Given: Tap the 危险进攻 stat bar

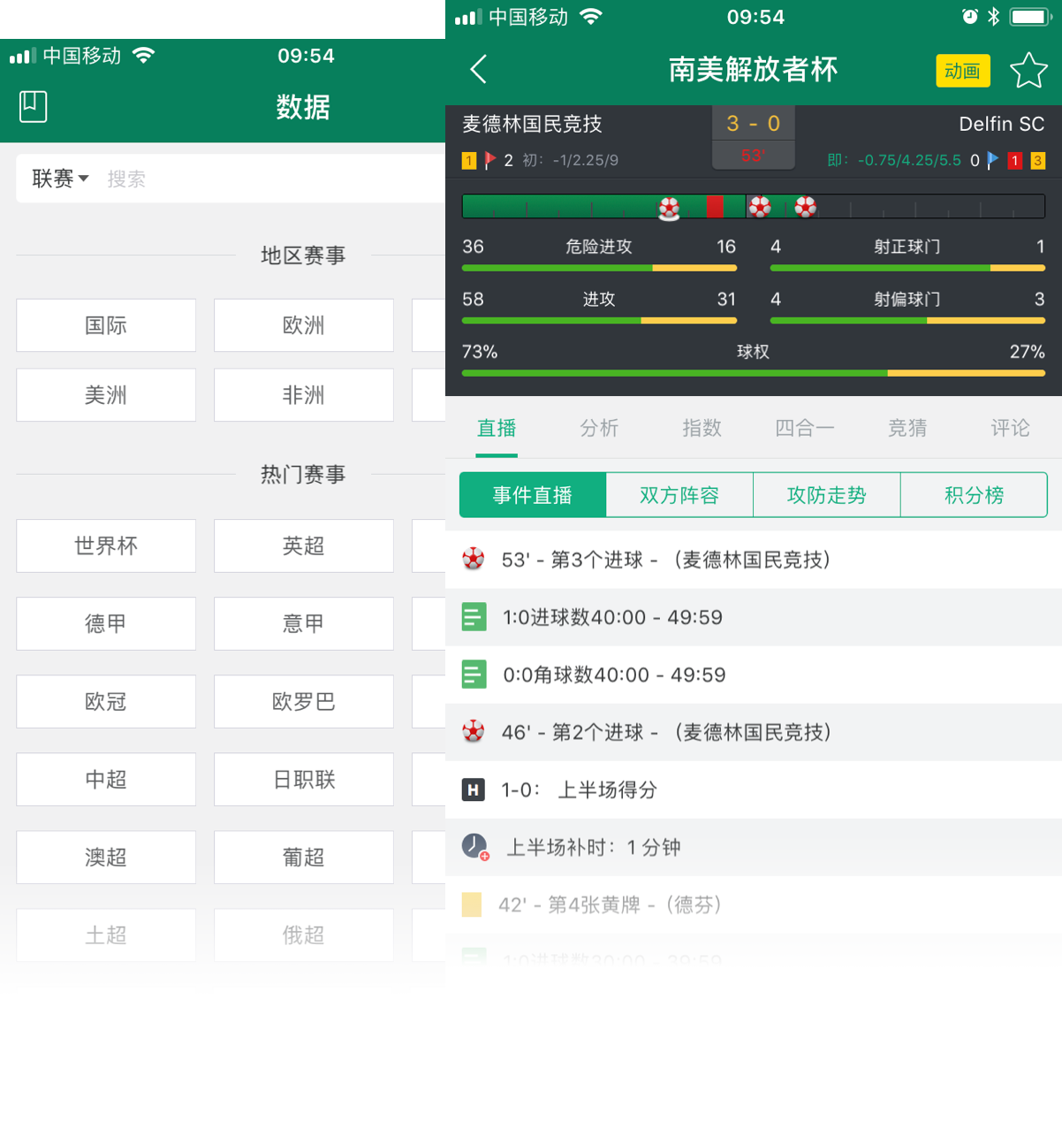Looking at the screenshot, I should (x=599, y=267).
